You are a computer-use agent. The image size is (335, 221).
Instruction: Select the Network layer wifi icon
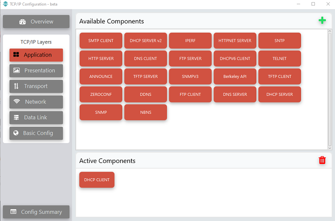pos(17,101)
